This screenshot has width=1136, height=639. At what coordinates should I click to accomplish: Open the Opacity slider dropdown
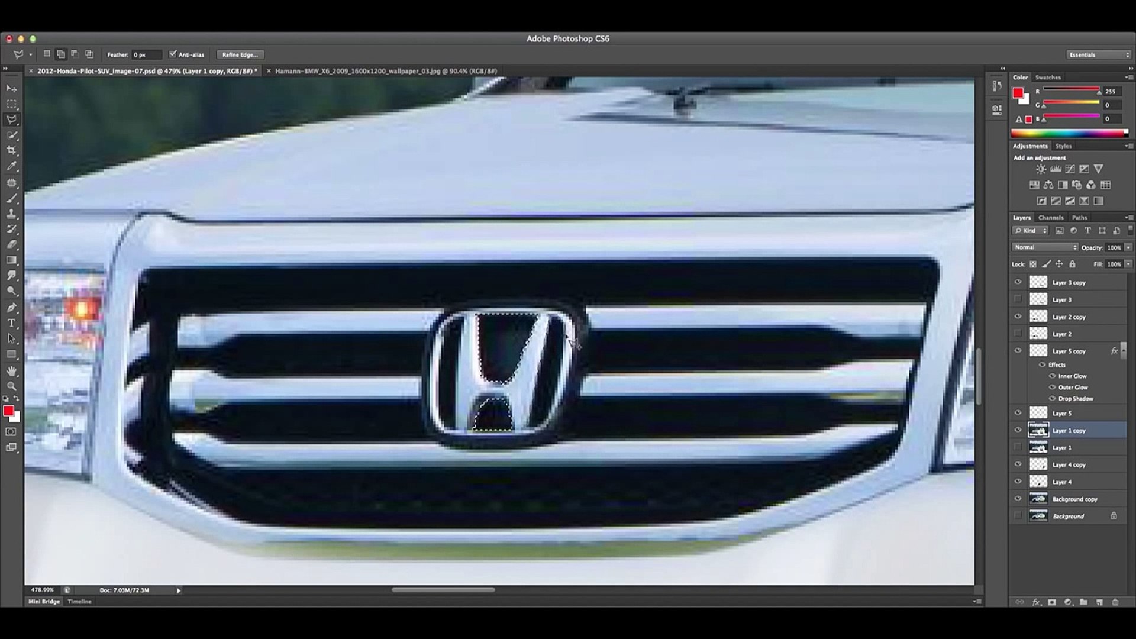(1128, 247)
